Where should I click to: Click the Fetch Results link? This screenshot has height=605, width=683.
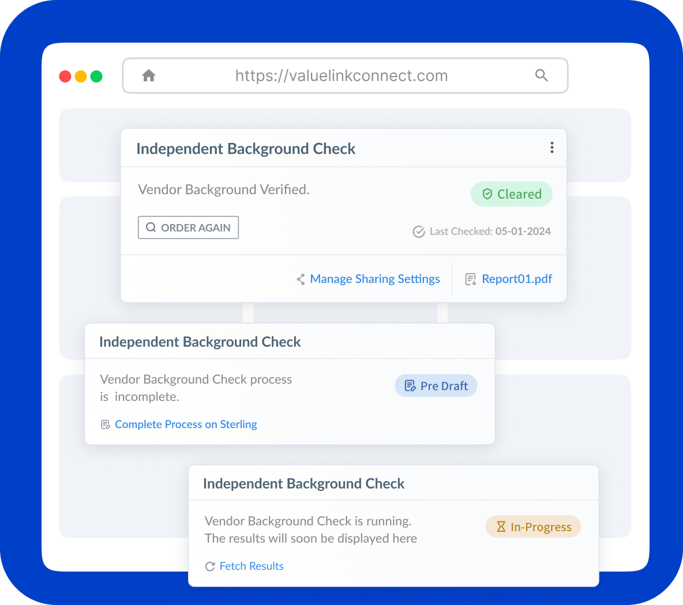252,566
